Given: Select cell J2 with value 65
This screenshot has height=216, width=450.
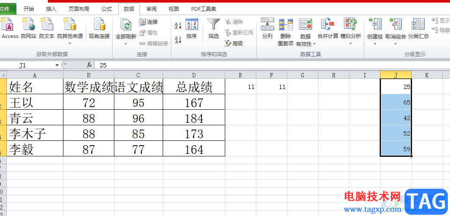Looking at the screenshot, I should (396, 102).
